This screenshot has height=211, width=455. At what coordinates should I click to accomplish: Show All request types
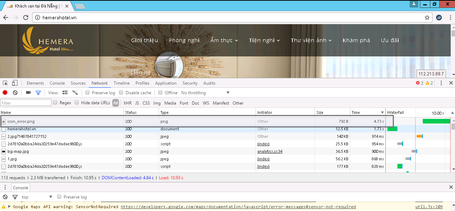pyautogui.click(x=115, y=103)
